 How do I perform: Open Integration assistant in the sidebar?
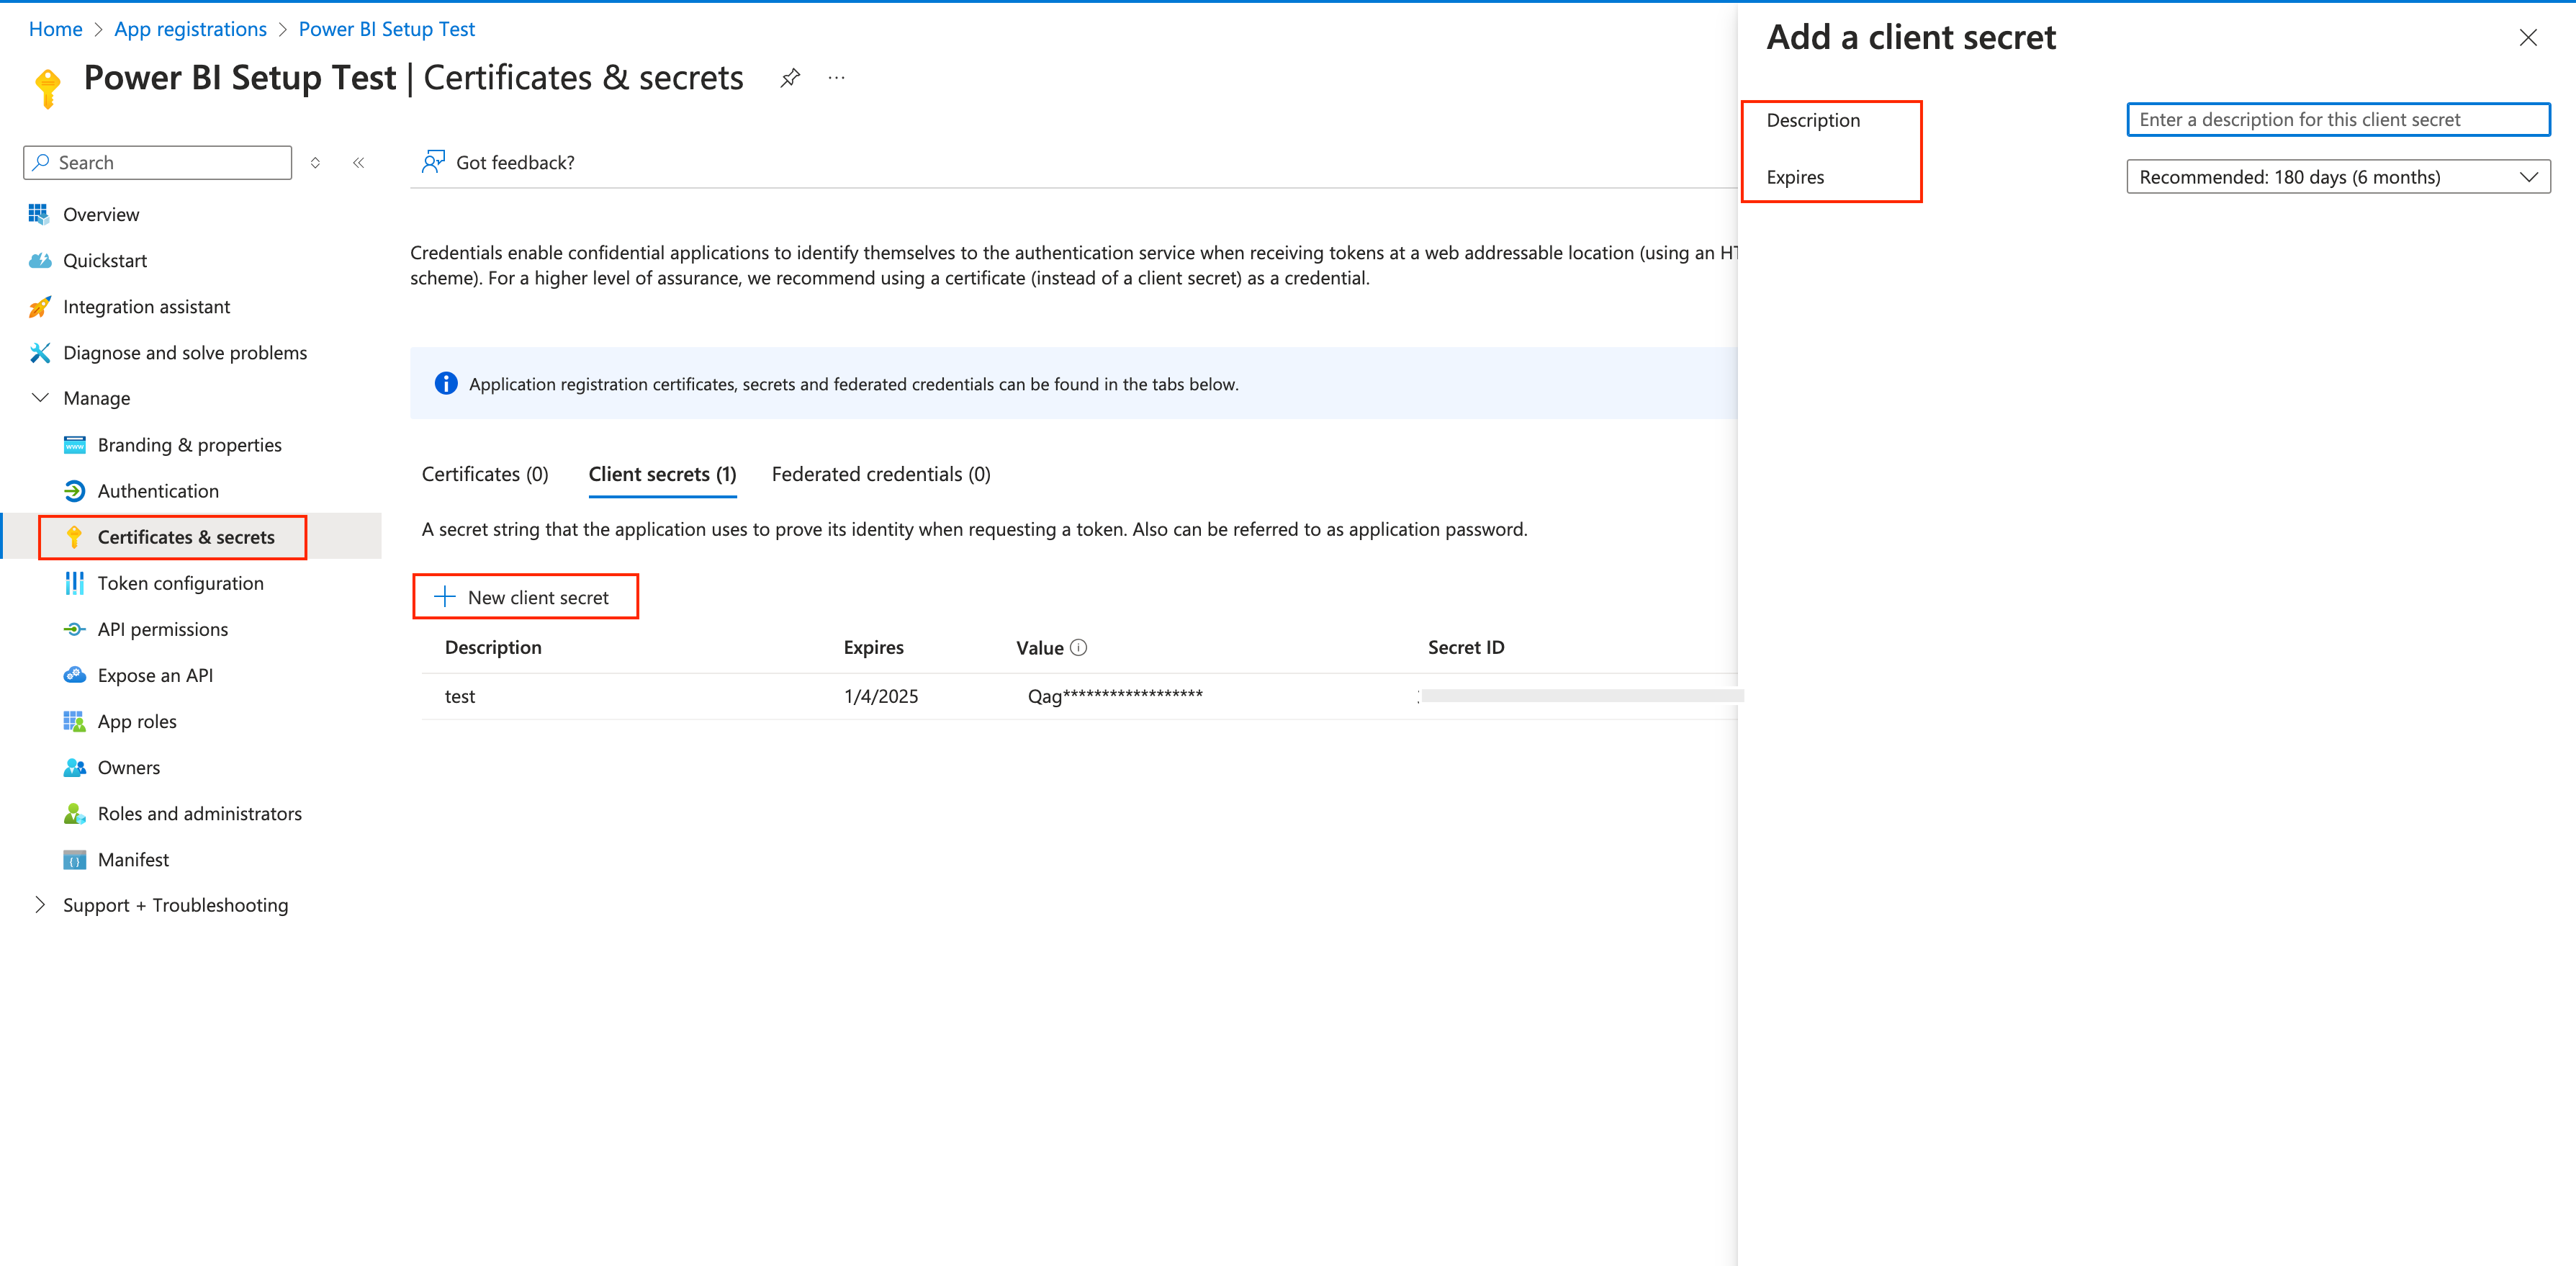pos(146,307)
